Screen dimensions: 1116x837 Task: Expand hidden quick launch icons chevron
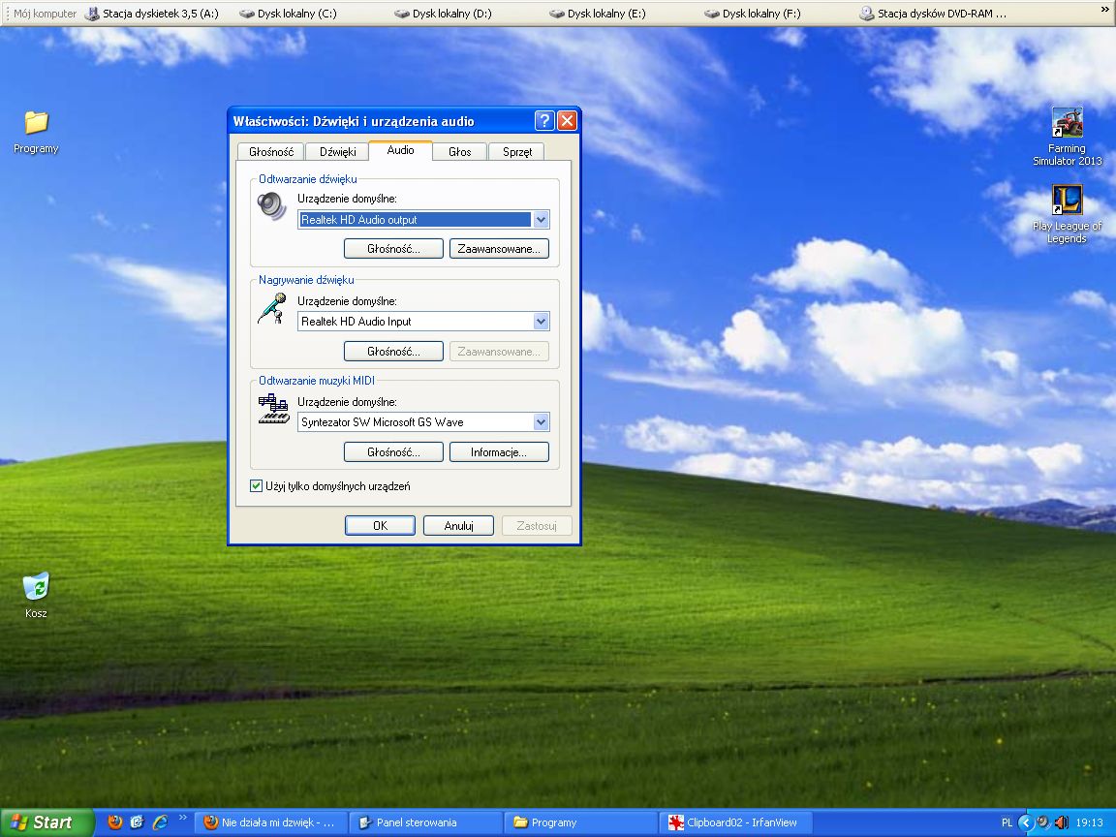[x=183, y=818]
